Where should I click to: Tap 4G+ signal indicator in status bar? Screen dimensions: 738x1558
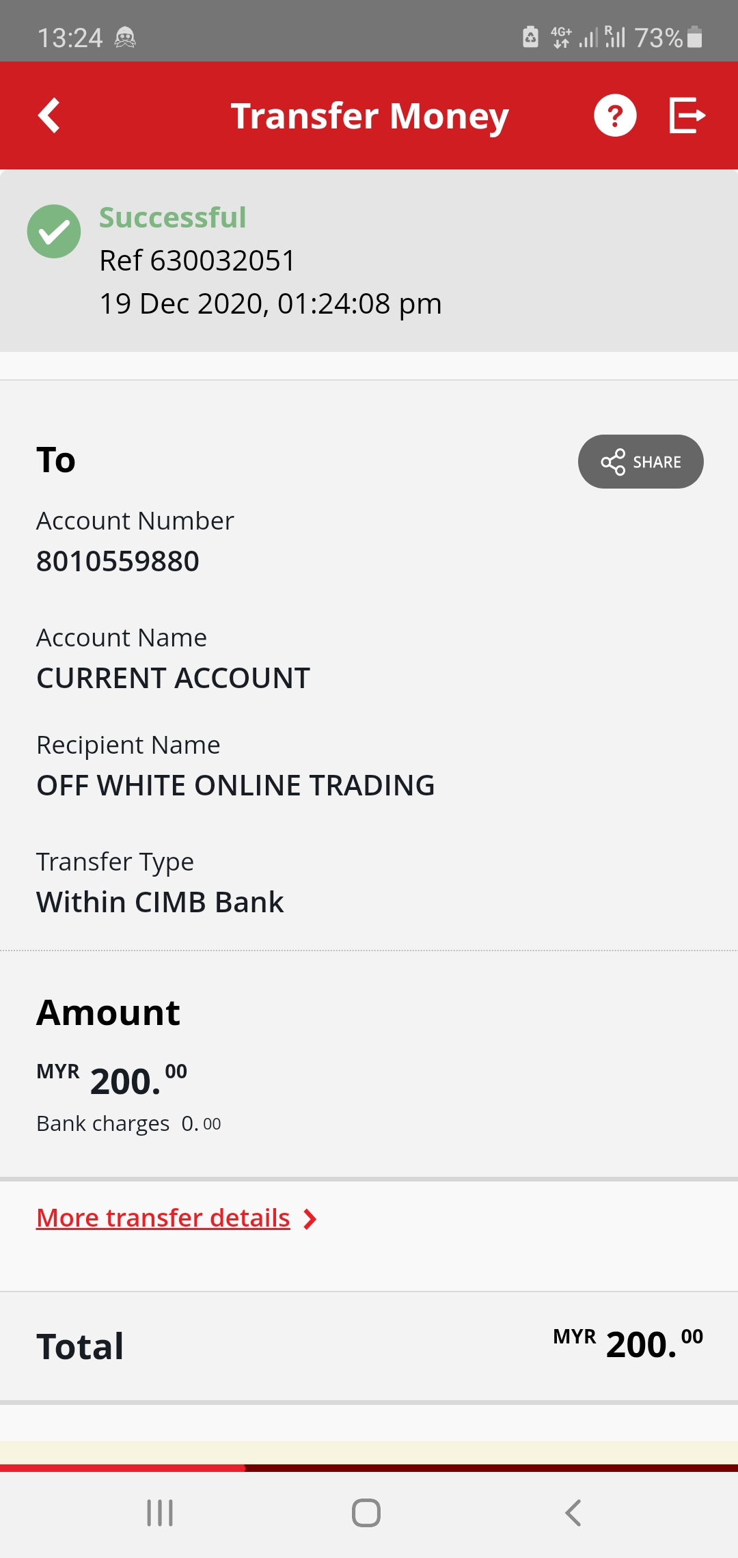pyautogui.click(x=561, y=37)
